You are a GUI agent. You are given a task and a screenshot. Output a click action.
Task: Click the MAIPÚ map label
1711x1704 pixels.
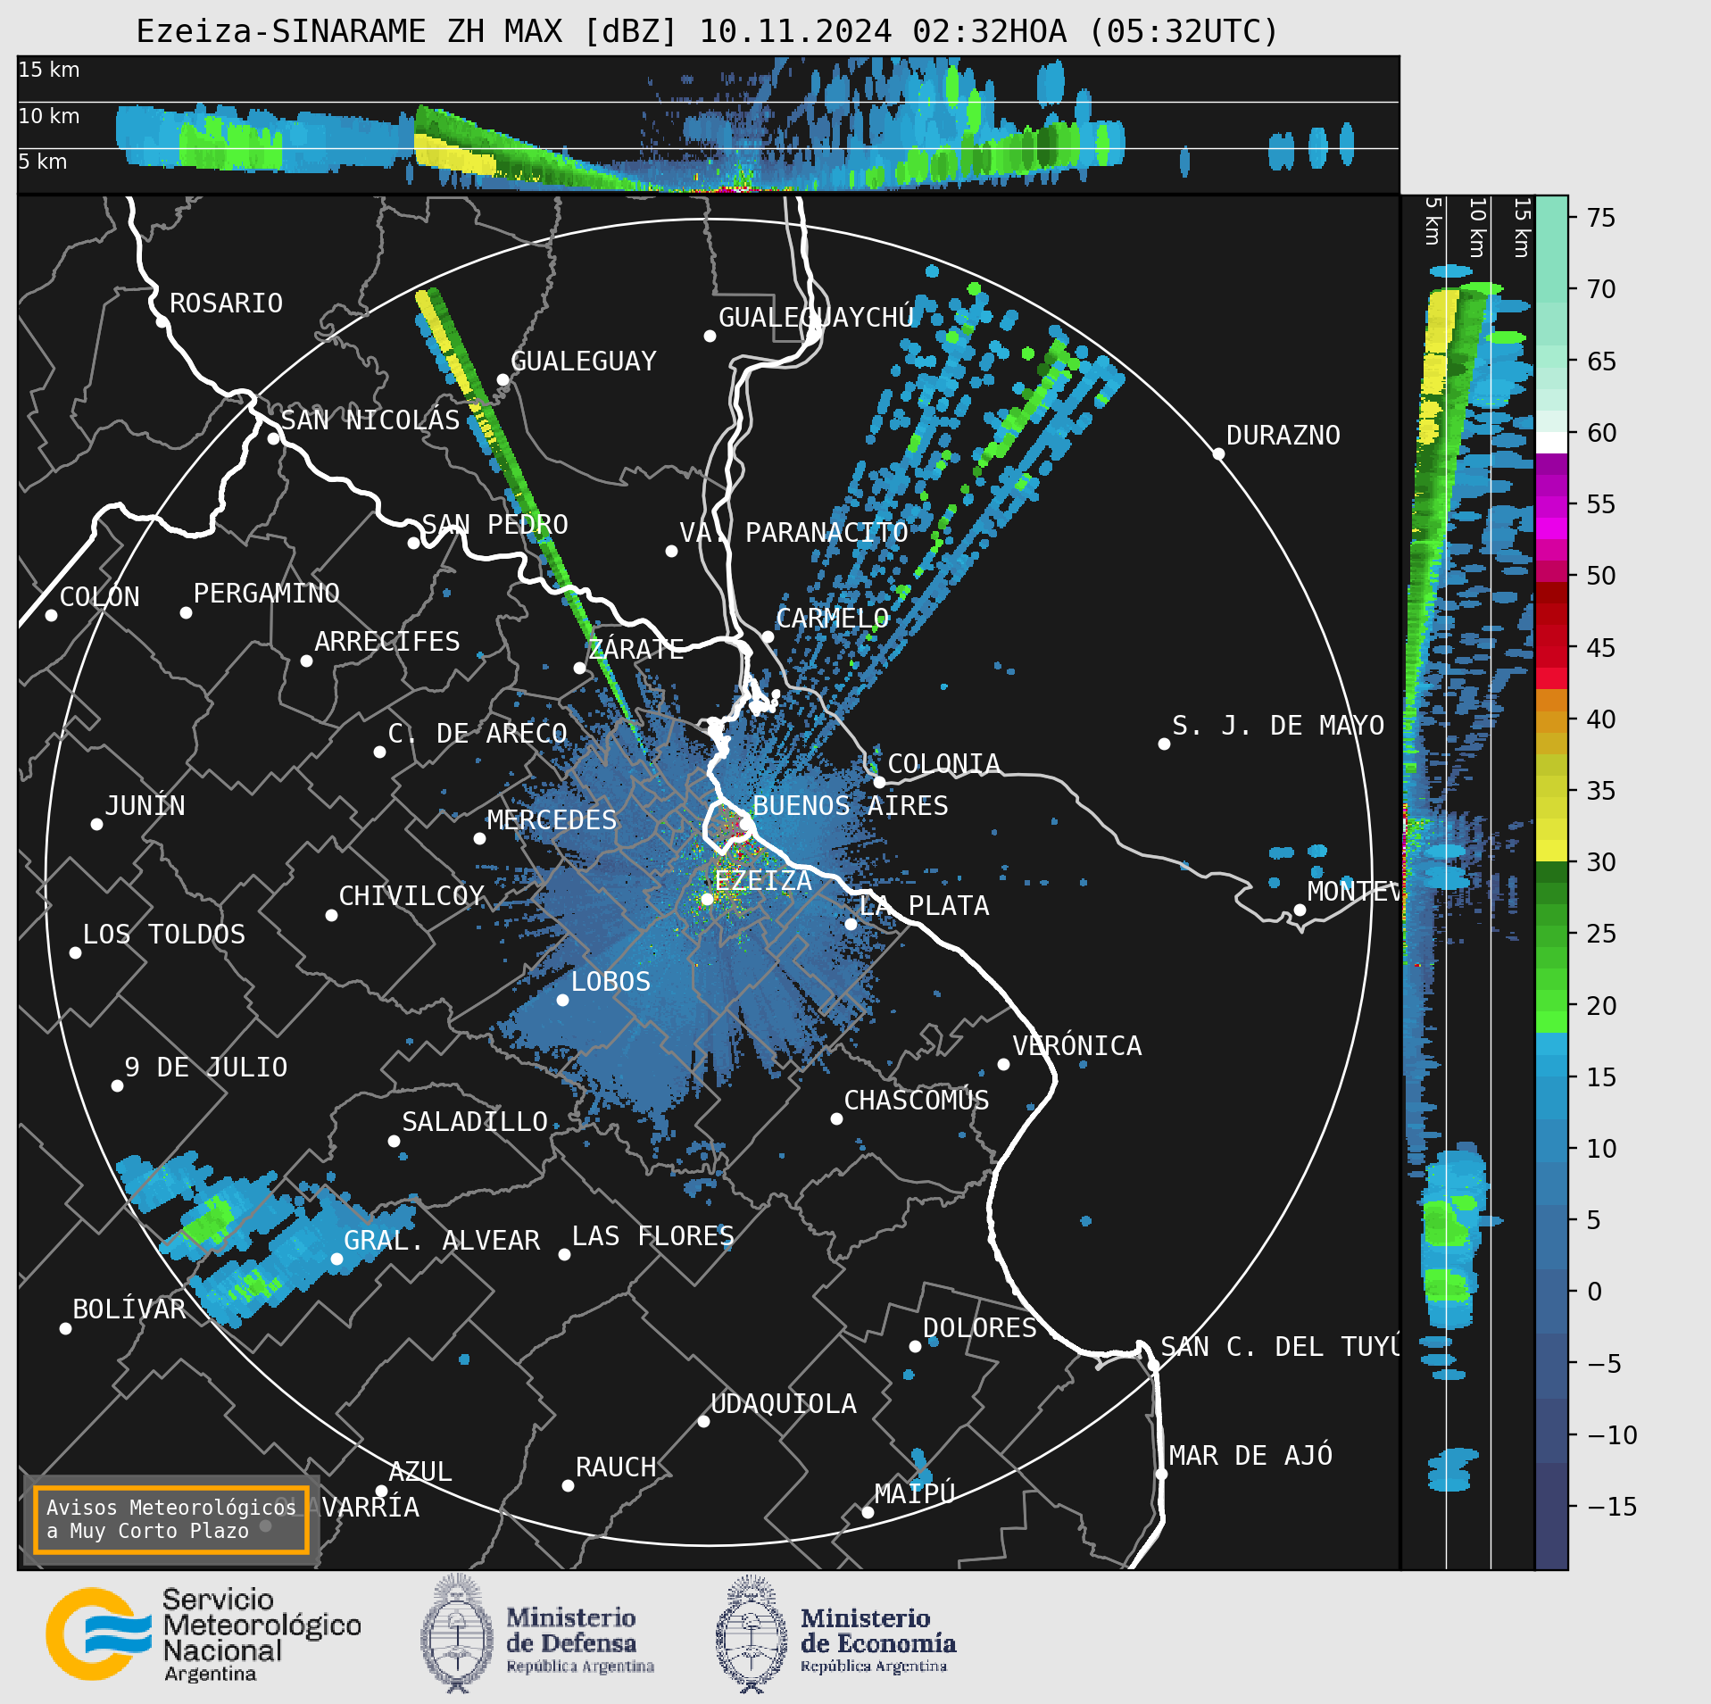pos(915,1492)
